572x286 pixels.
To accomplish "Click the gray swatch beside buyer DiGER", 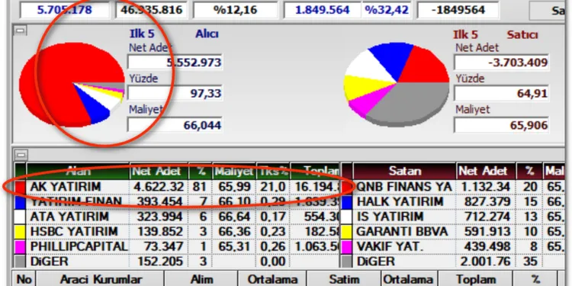I will click(x=20, y=261).
